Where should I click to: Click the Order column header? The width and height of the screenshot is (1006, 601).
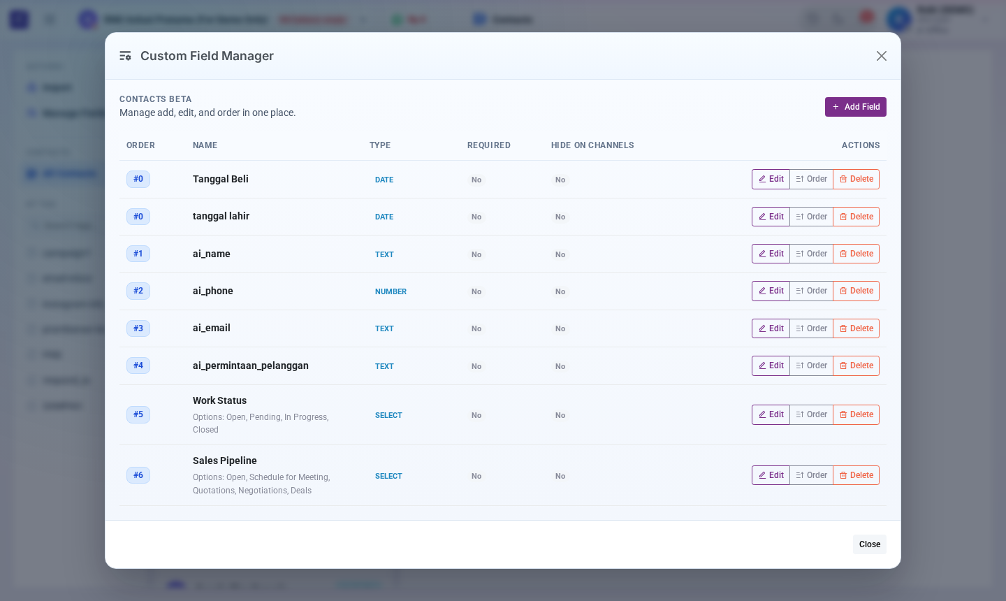pos(140,145)
